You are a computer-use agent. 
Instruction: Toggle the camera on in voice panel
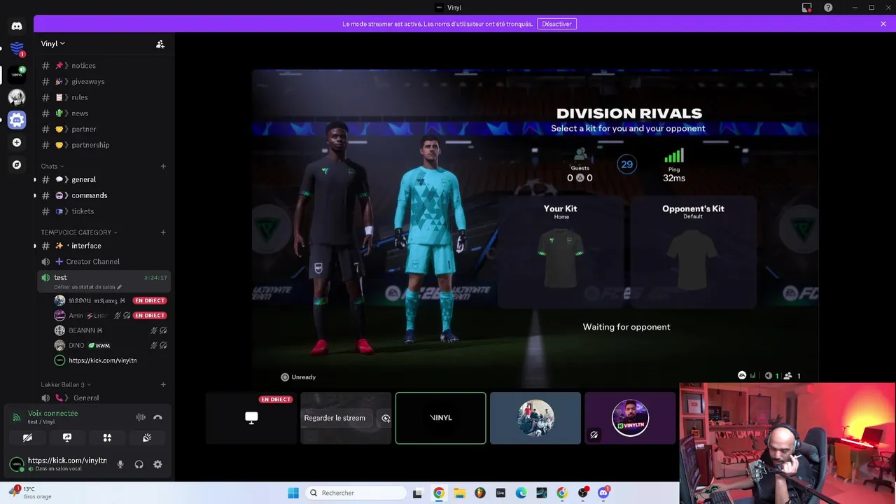27,437
